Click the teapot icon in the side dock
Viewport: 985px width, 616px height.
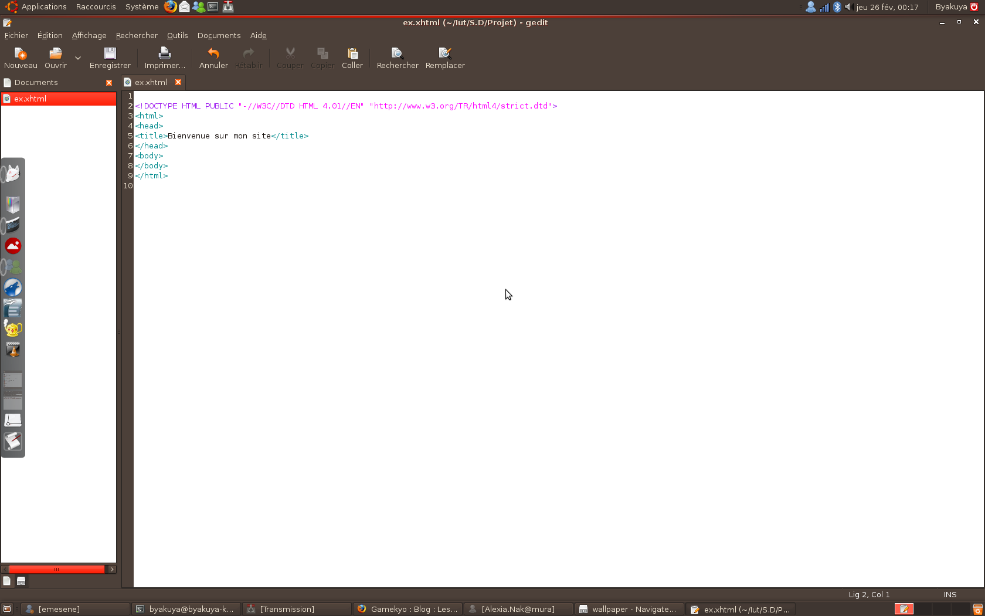pyautogui.click(x=13, y=329)
